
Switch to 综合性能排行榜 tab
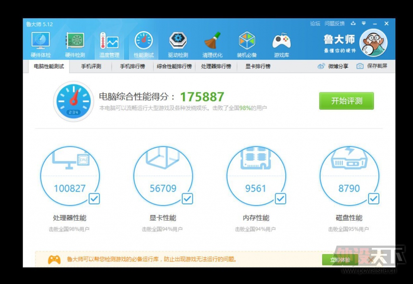tap(174, 66)
